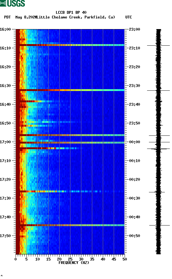Click the 17:30 PDT time label

click(x=5, y=198)
